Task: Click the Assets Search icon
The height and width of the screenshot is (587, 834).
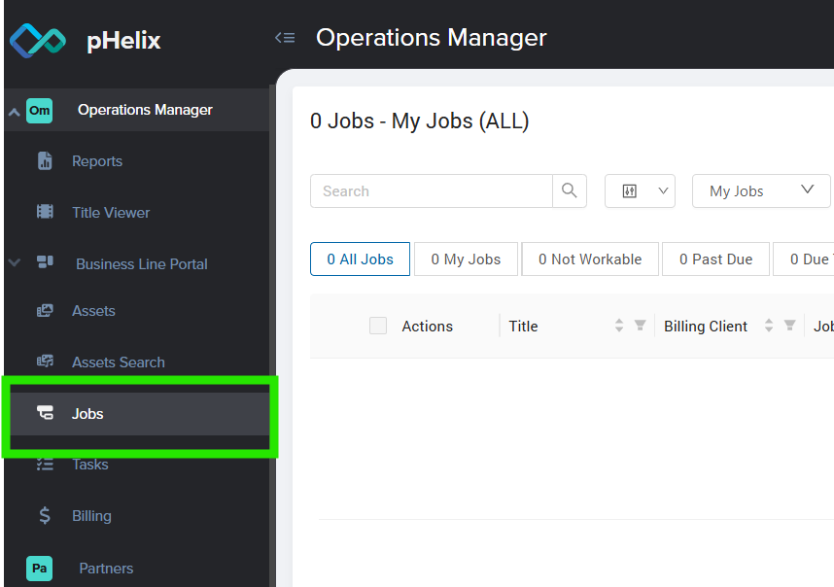Action: point(45,362)
